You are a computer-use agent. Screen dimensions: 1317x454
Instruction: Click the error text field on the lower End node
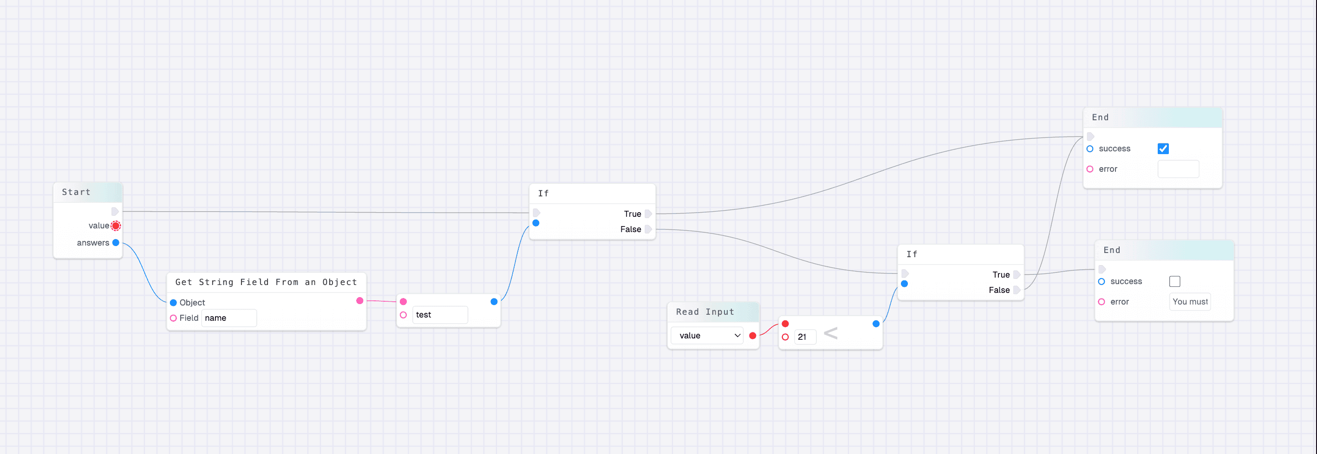(x=1190, y=302)
